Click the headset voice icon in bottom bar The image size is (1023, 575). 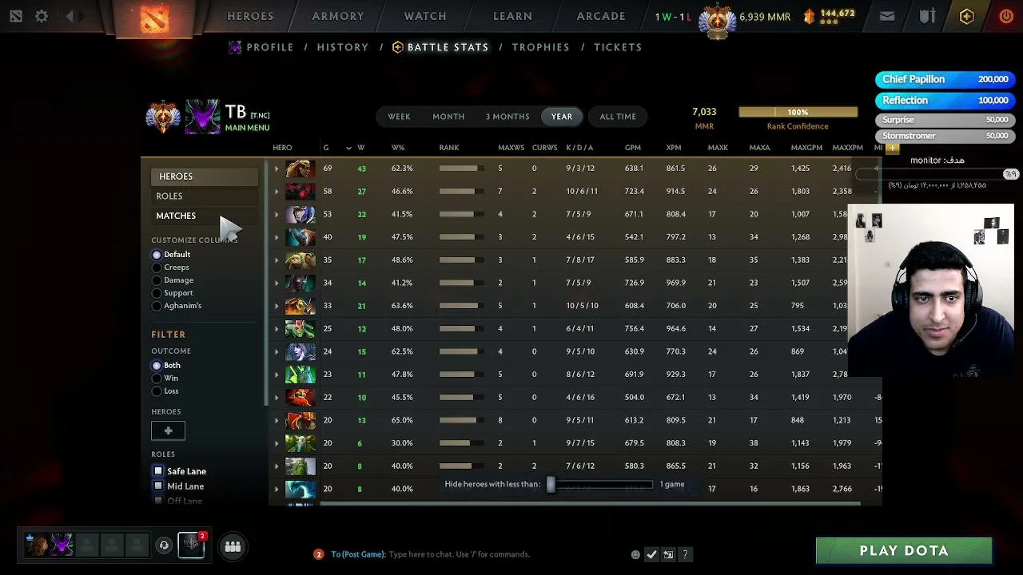(164, 545)
